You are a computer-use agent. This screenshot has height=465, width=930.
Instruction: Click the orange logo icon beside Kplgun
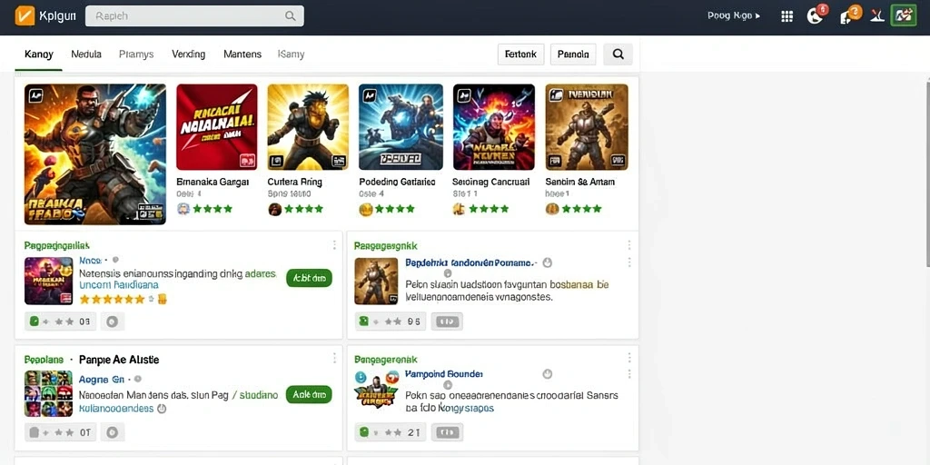point(25,16)
